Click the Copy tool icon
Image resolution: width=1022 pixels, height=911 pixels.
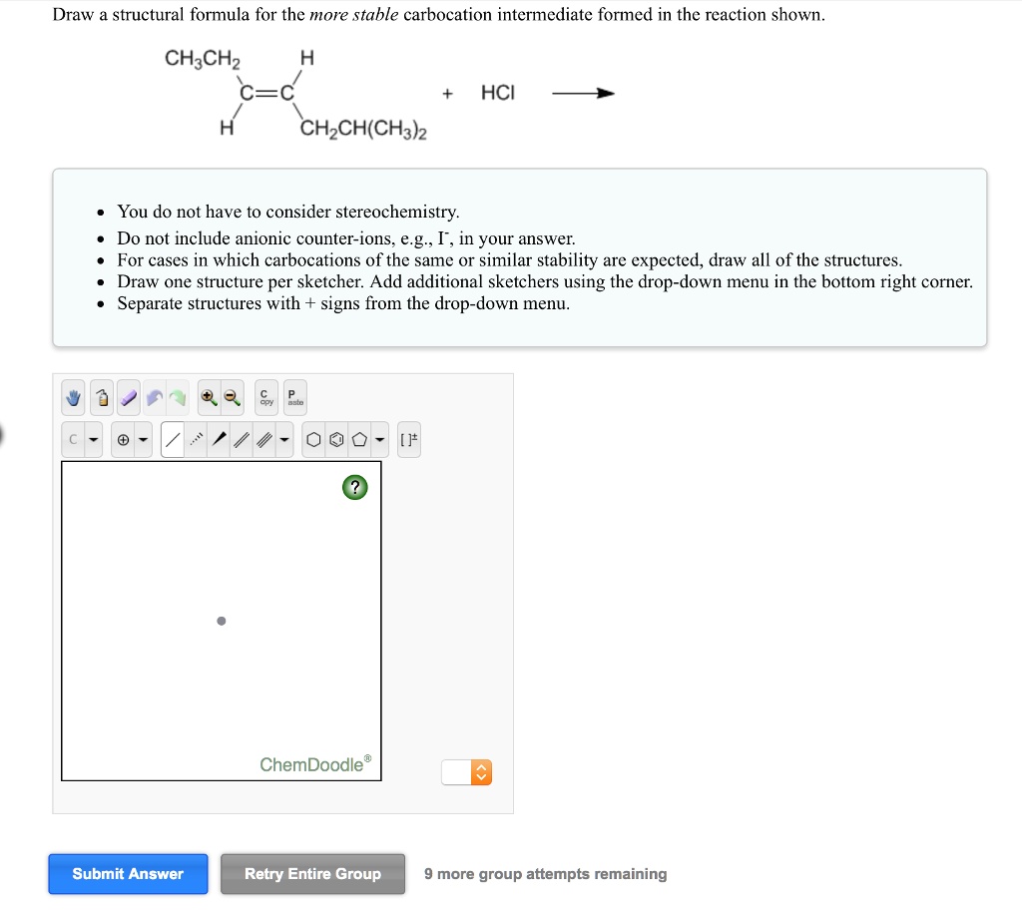(x=264, y=397)
